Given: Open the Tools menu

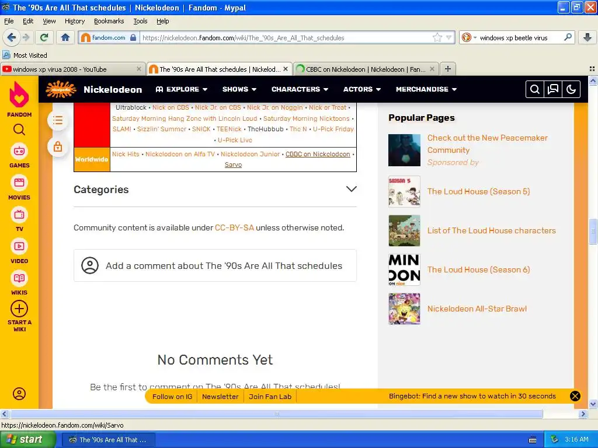Looking at the screenshot, I should click(x=140, y=21).
